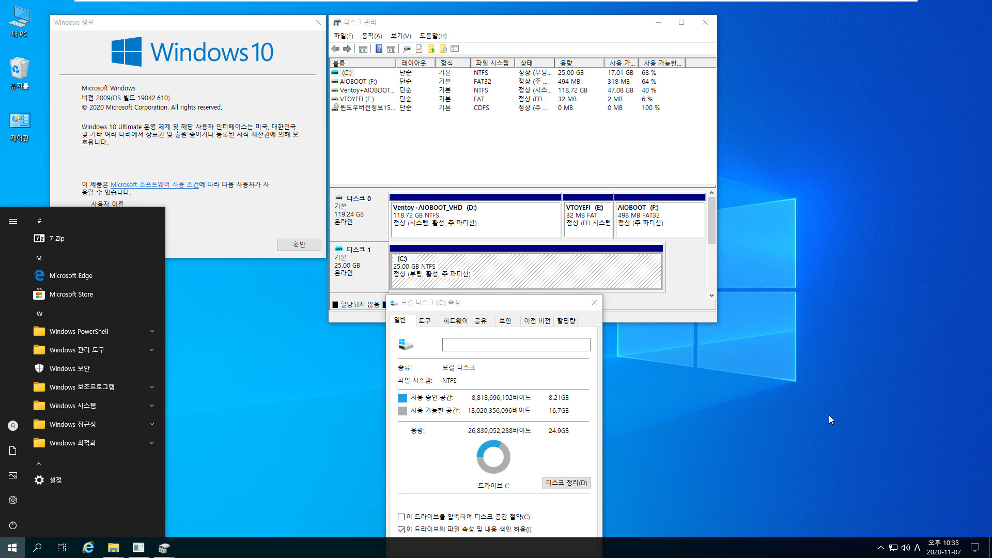Viewport: 992px width, 558px height.
Task: Select AIOBOOT (F:) partition block on Disk 0
Action: pos(660,216)
